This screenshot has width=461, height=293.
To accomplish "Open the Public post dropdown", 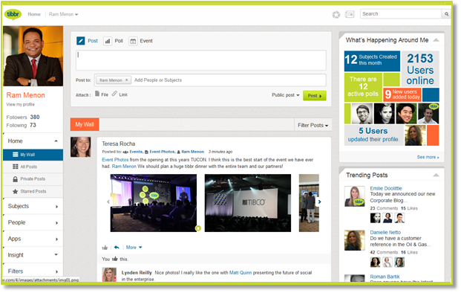I will point(286,95).
